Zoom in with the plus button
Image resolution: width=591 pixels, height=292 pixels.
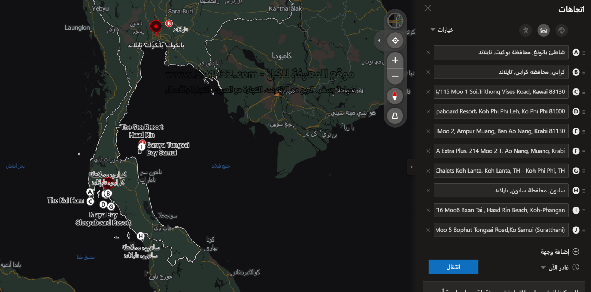click(x=395, y=60)
